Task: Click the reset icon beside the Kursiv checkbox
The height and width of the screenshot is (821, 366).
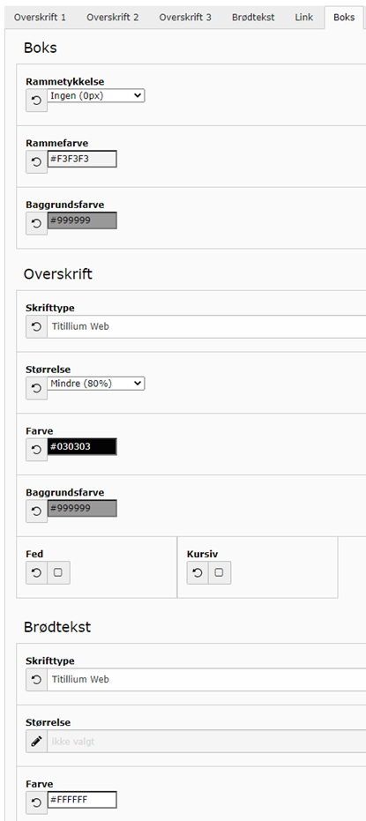Action: tap(198, 573)
